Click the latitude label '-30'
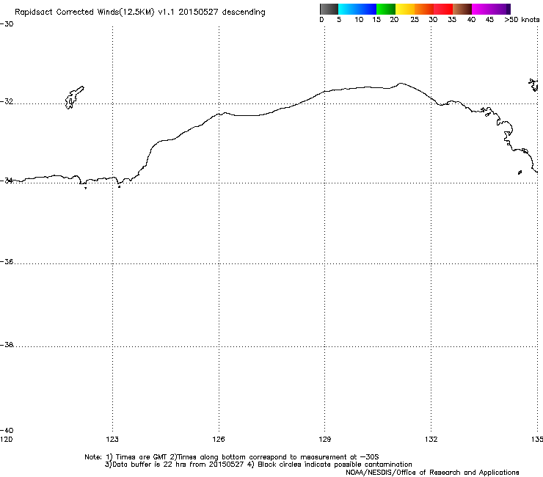This screenshot has width=543, height=477. click(x=7, y=24)
